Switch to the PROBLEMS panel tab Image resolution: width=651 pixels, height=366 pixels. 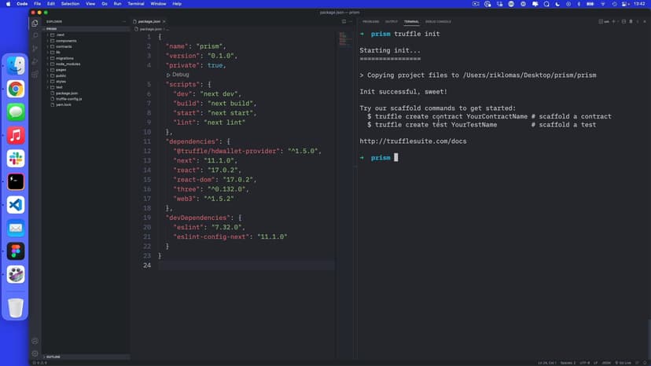370,22
